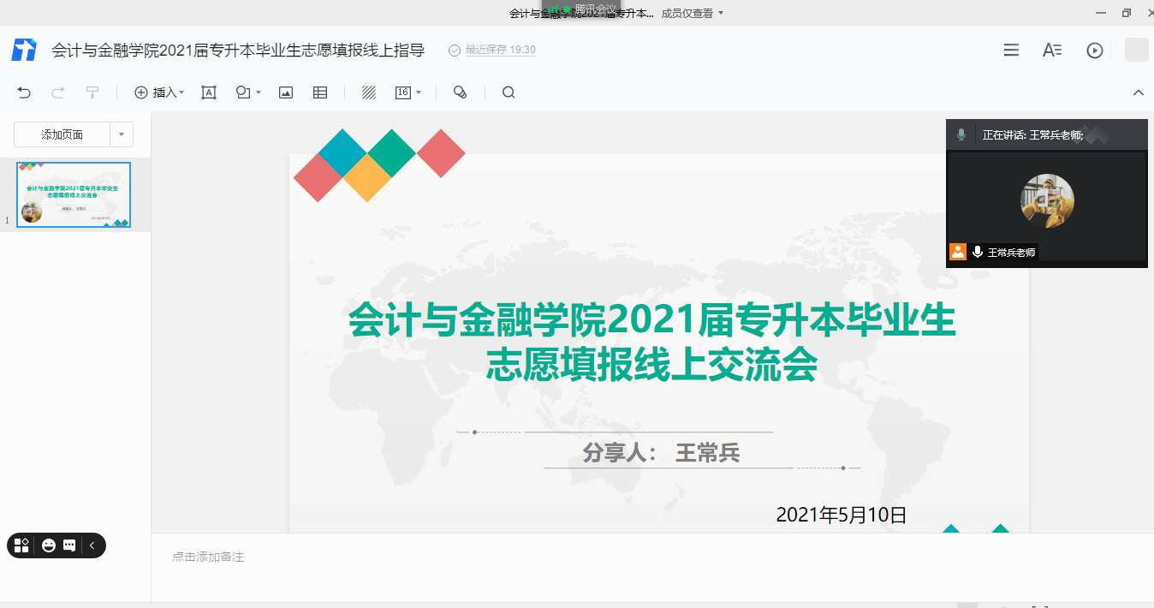Click the 添加页面 button
1154x608 pixels.
(62, 134)
